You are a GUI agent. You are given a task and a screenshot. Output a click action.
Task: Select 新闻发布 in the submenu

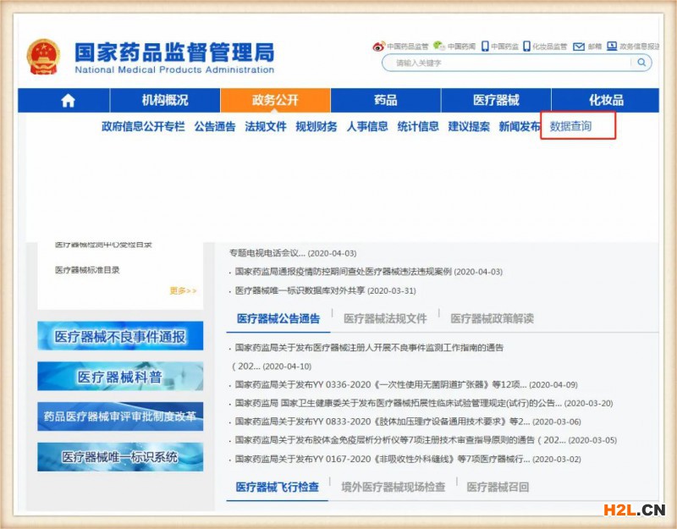click(x=520, y=126)
